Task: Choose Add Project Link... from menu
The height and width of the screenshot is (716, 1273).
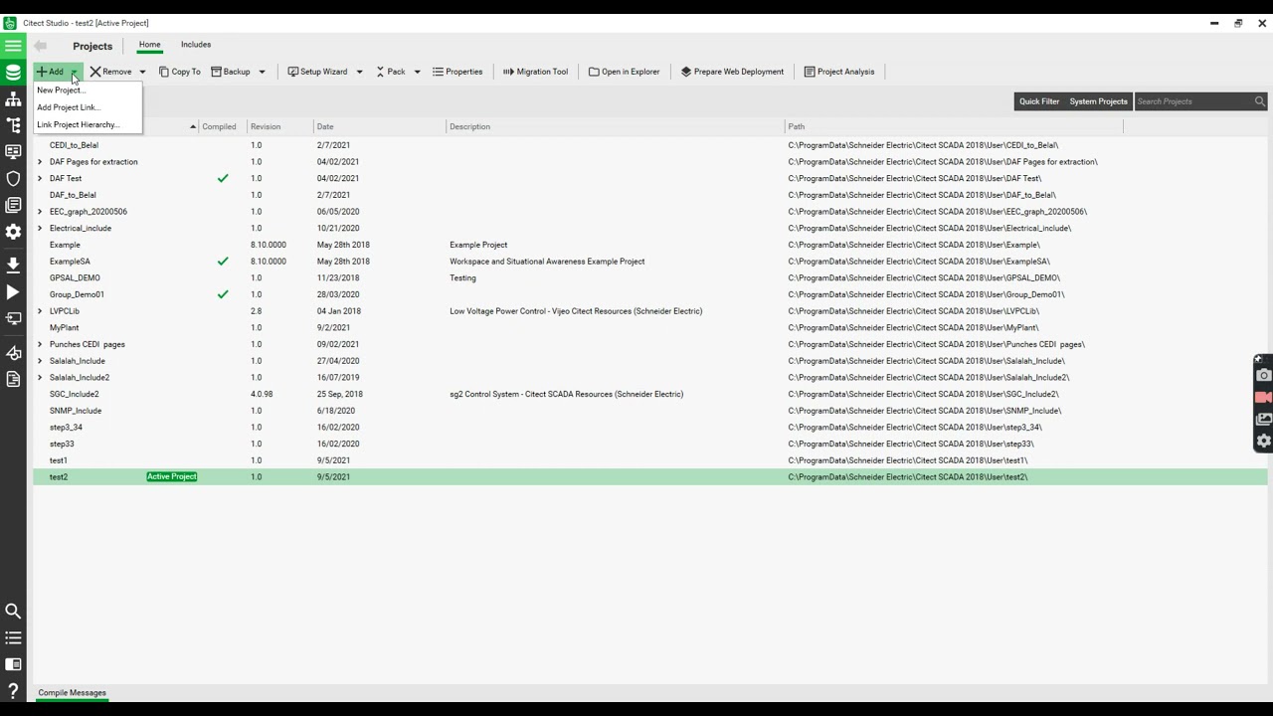Action: pyautogui.click(x=69, y=107)
